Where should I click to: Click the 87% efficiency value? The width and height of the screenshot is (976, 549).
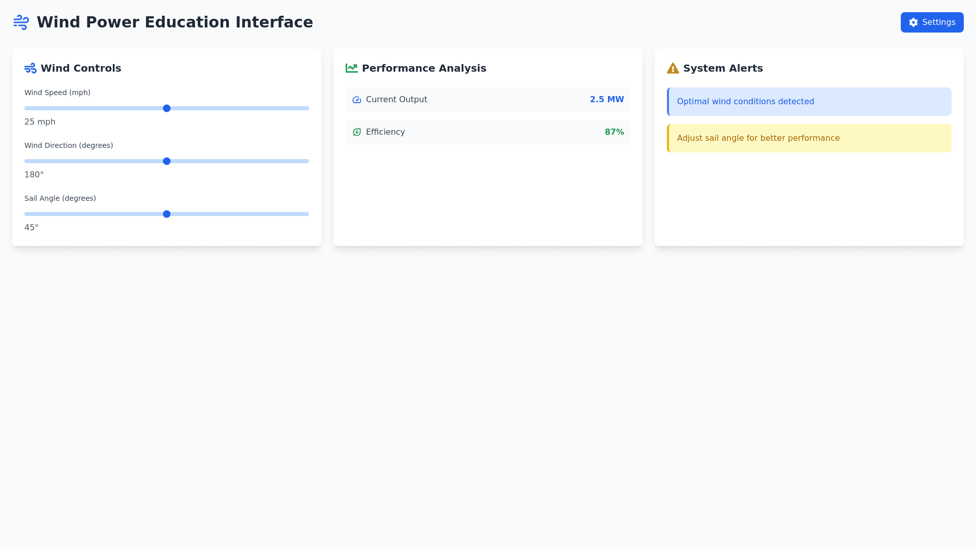(x=614, y=132)
